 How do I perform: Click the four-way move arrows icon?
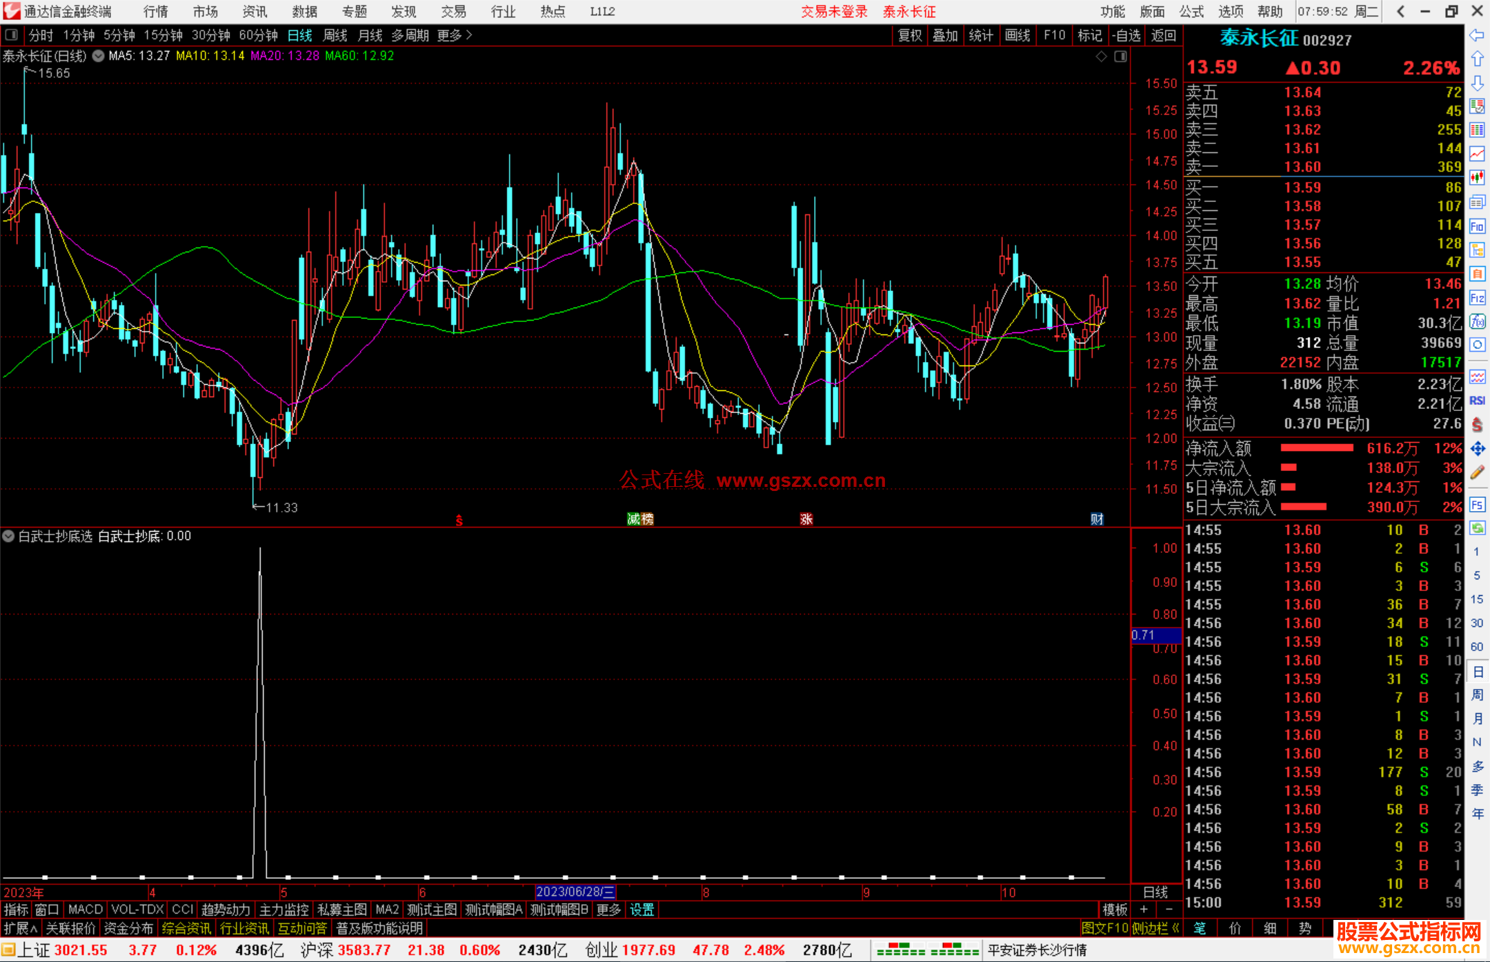click(1477, 449)
